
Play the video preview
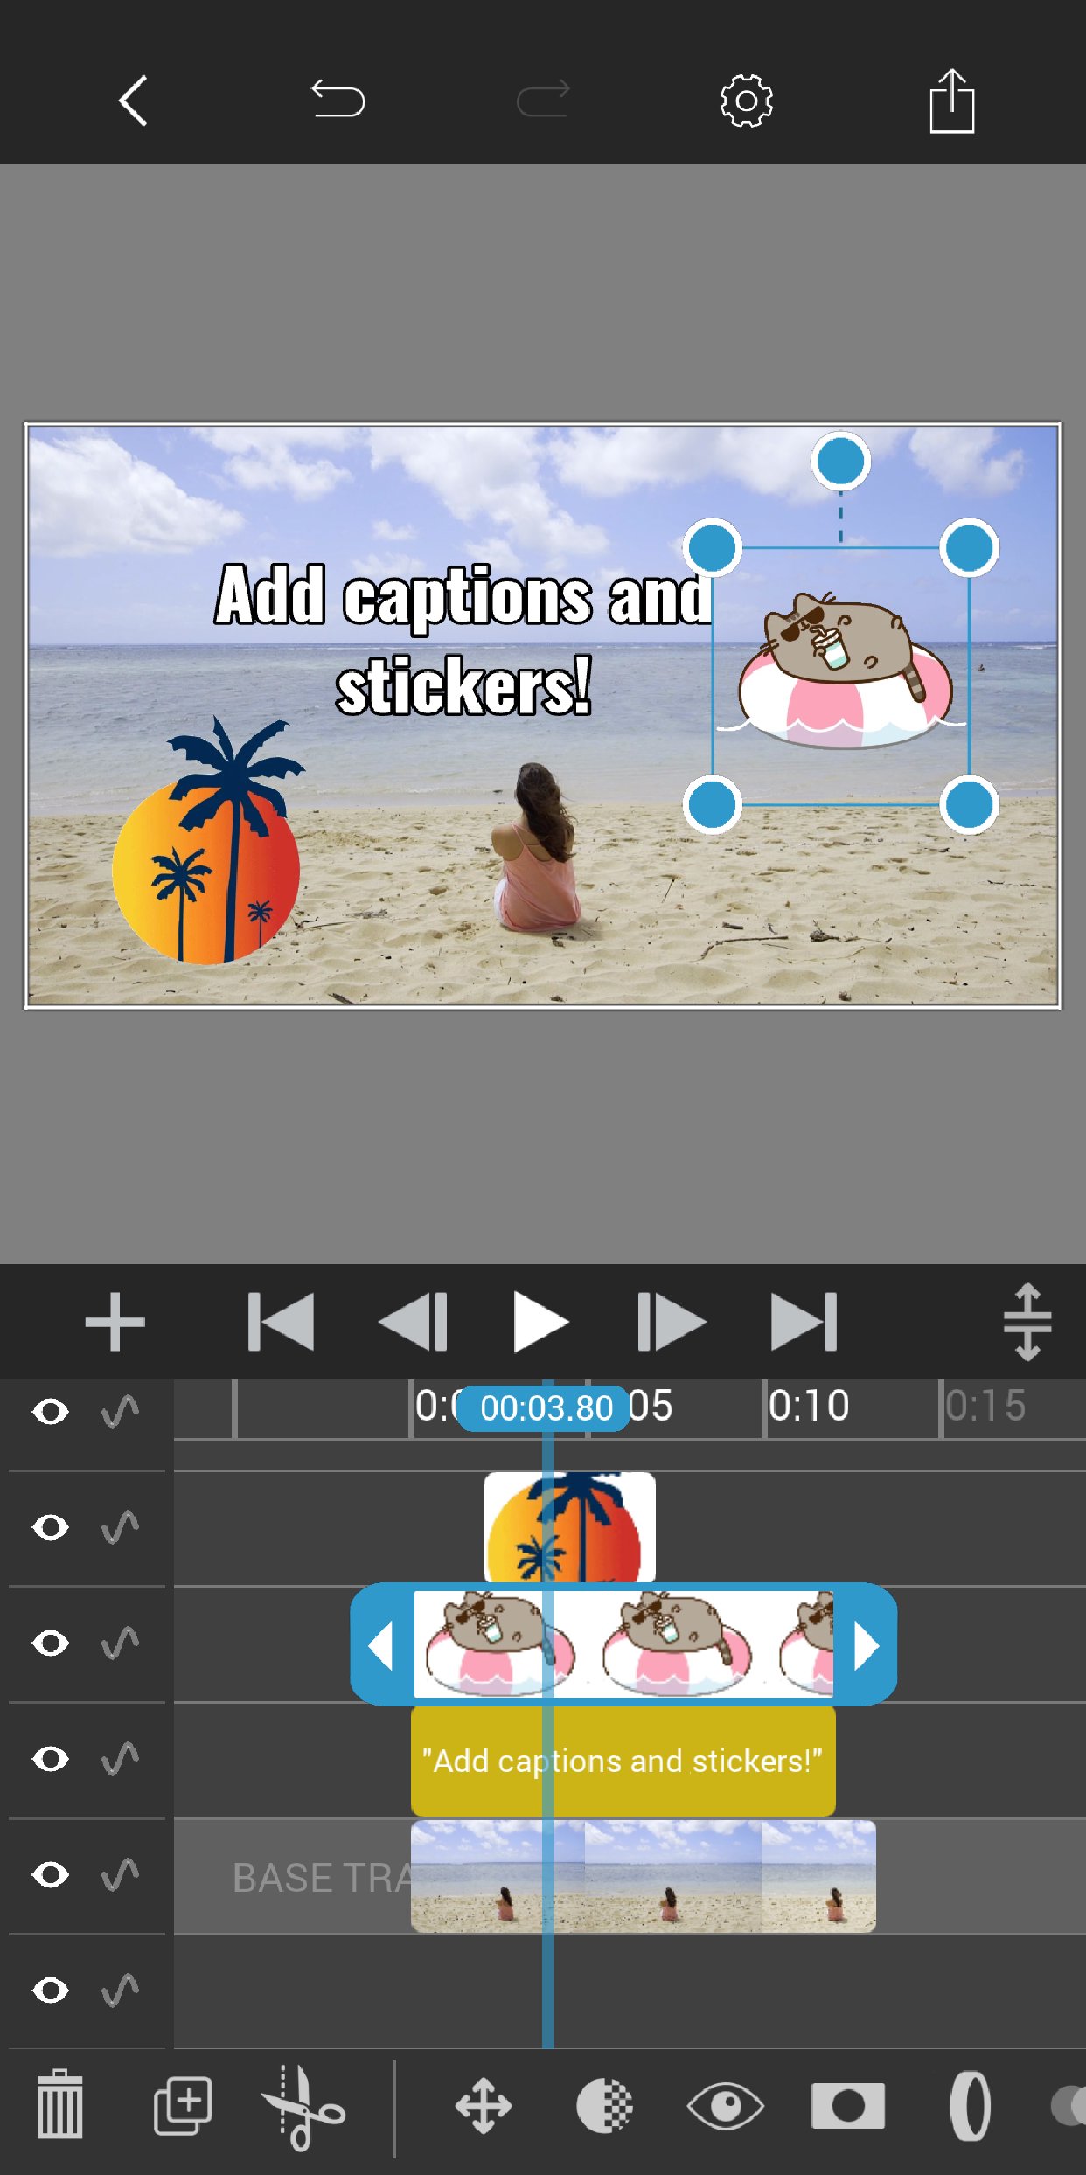click(x=540, y=1322)
